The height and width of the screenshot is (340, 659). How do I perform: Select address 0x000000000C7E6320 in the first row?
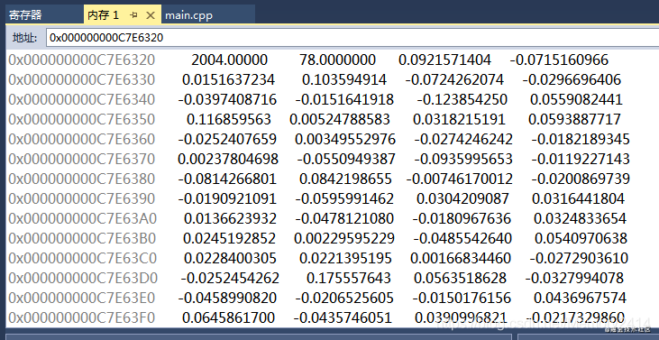[82, 60]
